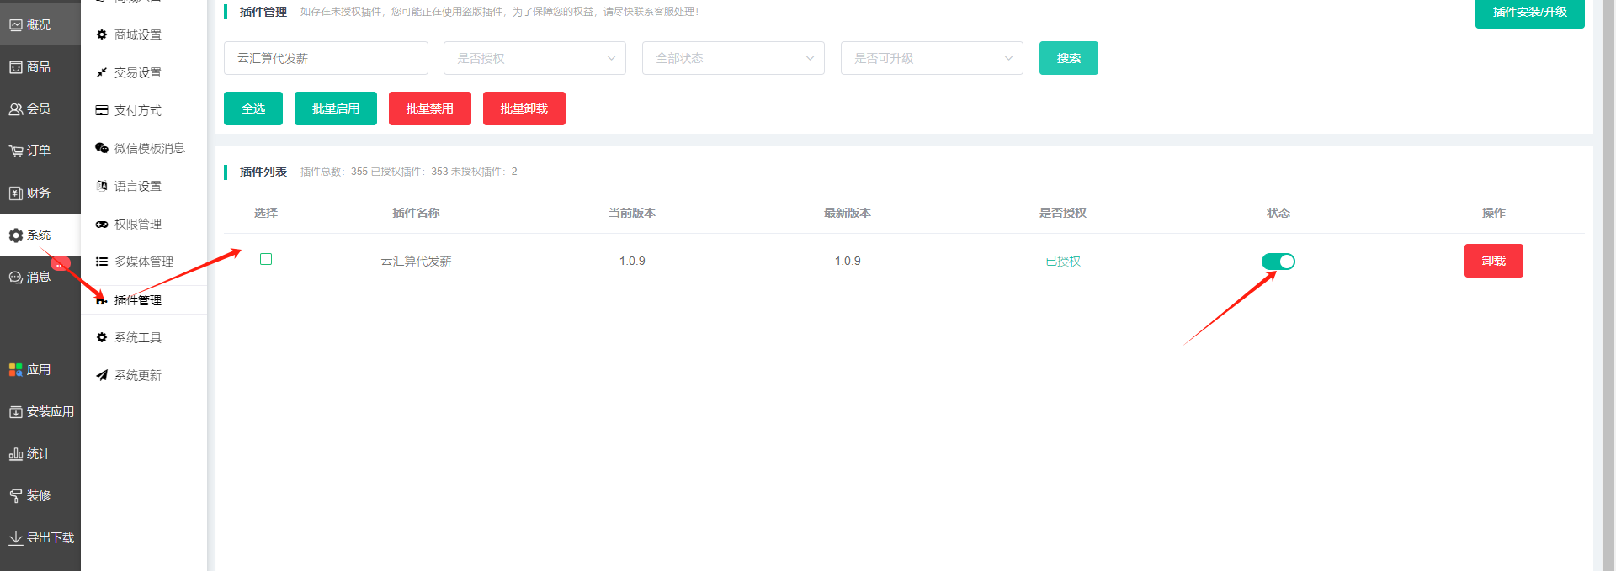The height and width of the screenshot is (571, 1616).
Task: Tick the checkbox for 云汇算代发薪 plugin
Action: pos(266,259)
